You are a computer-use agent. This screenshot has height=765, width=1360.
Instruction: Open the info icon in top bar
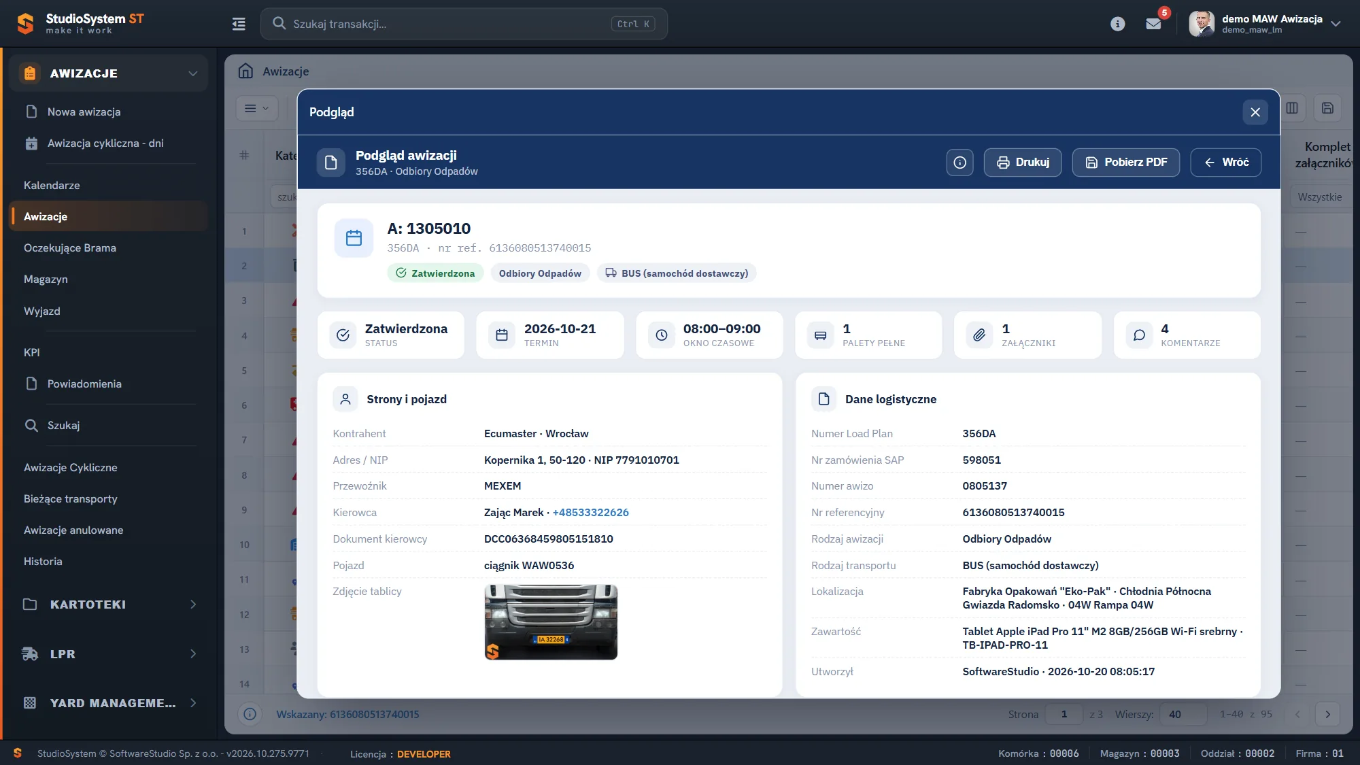point(1117,24)
